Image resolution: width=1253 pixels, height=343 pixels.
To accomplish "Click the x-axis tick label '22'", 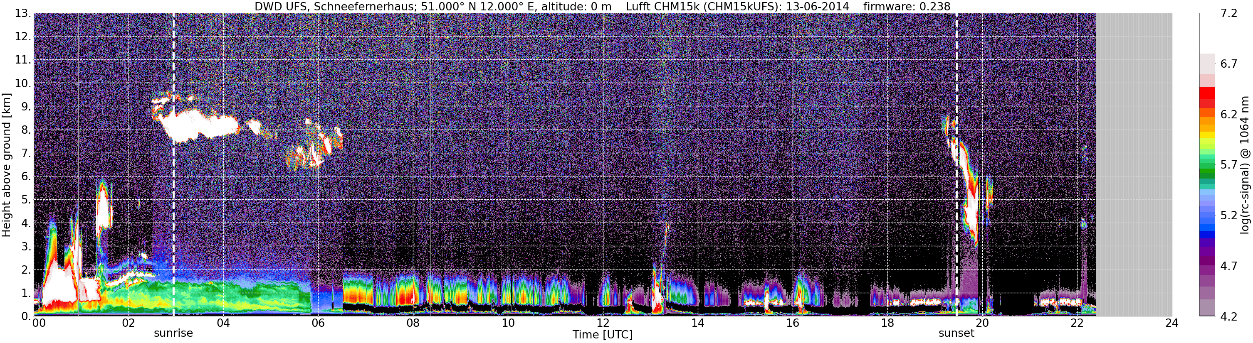I will pos(1077,323).
